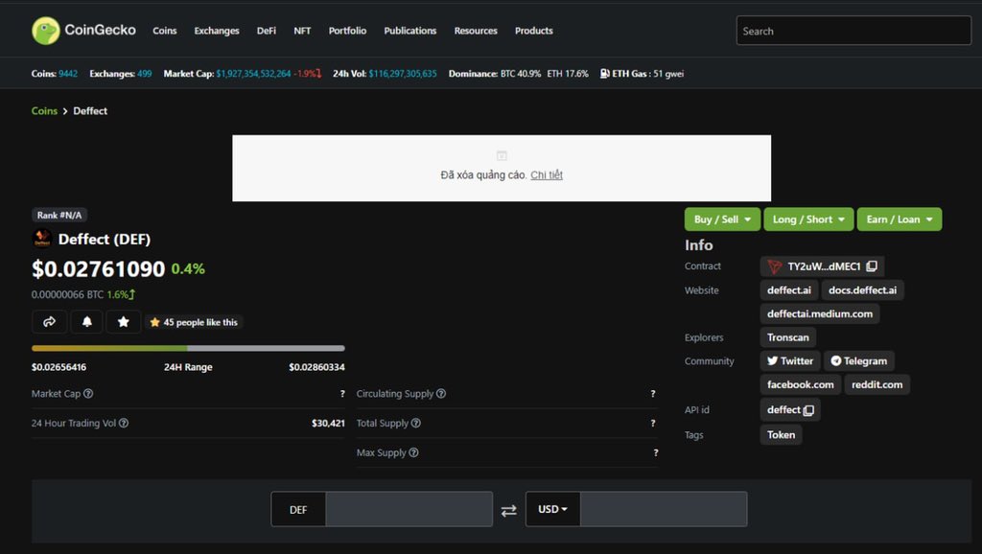Open the Tronscan explorer link

coord(788,337)
